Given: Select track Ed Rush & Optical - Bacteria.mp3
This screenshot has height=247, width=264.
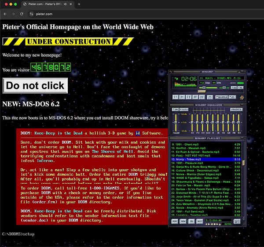Looking at the screenshot, I should (x=206, y=152).
